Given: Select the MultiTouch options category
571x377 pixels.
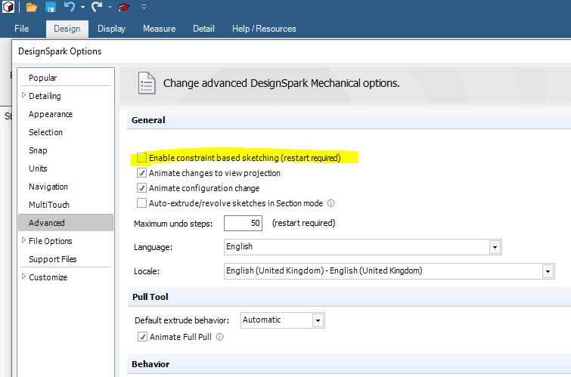Looking at the screenshot, I should (49, 205).
